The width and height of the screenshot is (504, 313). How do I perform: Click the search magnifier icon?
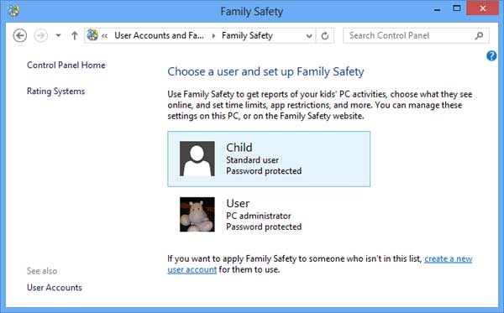pos(479,35)
